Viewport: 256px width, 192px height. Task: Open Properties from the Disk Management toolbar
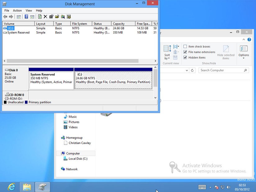coord(51,17)
